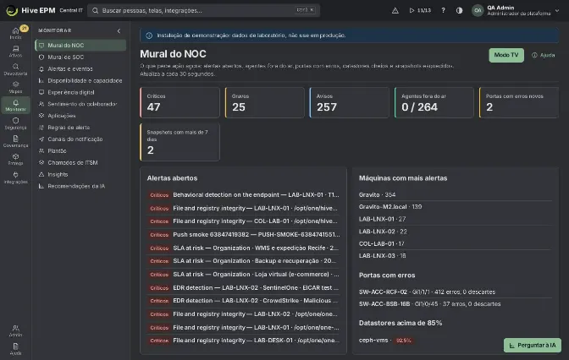The image size is (569, 360).
Task: Click the Ajuda link near Modo TV
Action: coord(544,55)
